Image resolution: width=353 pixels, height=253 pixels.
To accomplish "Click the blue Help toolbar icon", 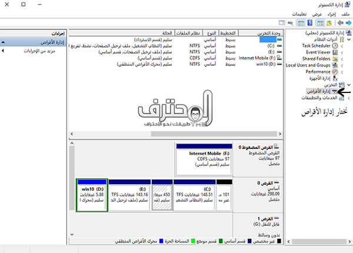I will point(310,23).
